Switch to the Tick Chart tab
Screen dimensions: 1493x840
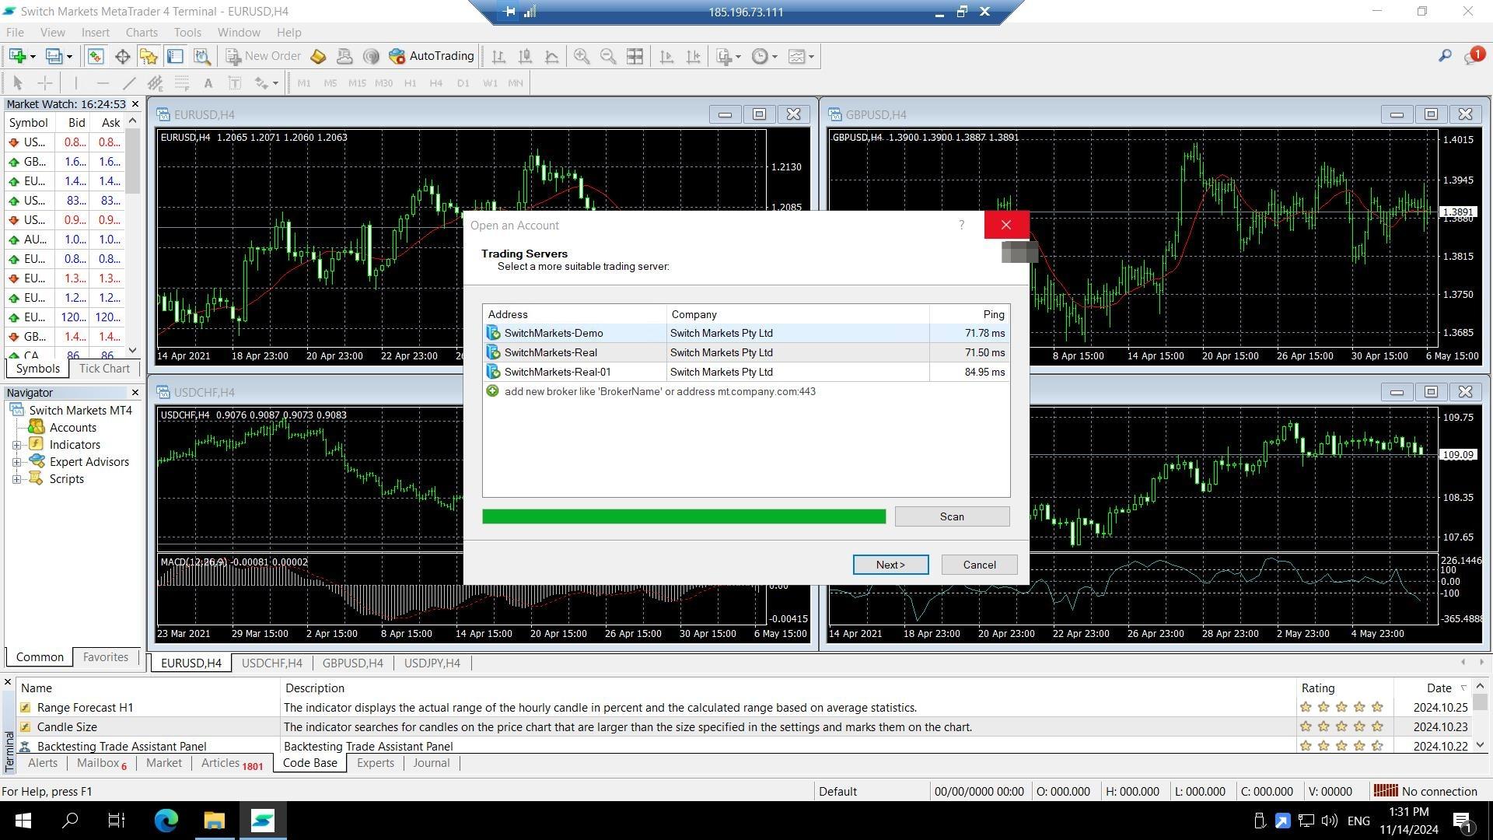tap(104, 369)
